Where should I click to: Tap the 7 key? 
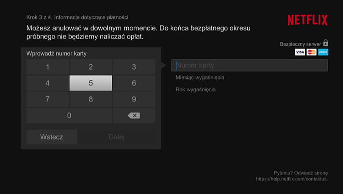[47, 99]
